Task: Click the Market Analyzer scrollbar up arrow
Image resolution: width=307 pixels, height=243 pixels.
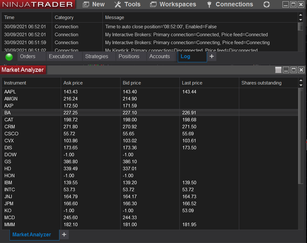Action: [301, 80]
